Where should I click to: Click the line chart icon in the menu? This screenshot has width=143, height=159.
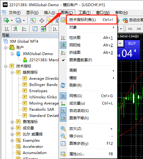pyautogui.click(x=63, y=53)
